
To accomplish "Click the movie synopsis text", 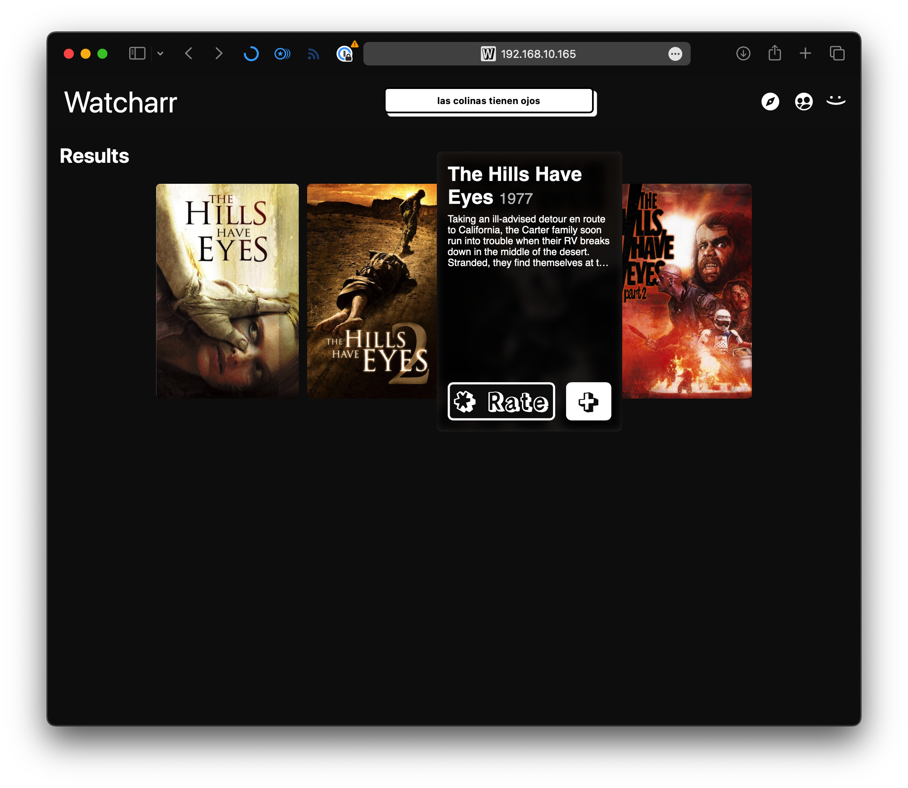I will tap(528, 240).
